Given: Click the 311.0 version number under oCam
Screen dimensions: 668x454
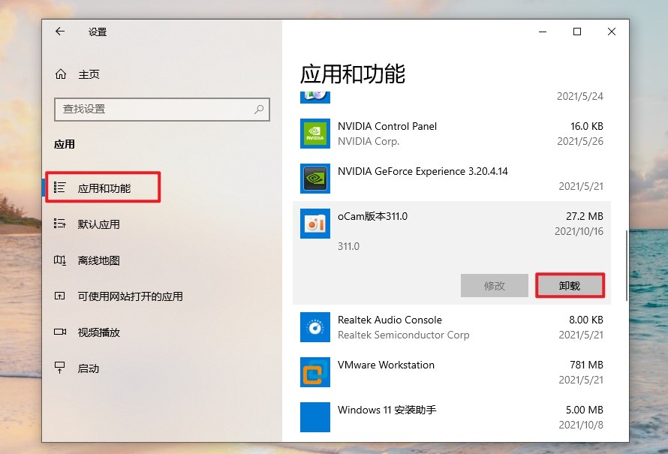Looking at the screenshot, I should [x=348, y=247].
